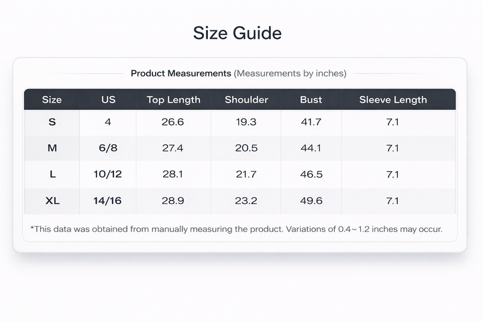Image resolution: width=483 pixels, height=322 pixels.
Task: Click the manual measurement disclaimer note
Action: click(236, 229)
